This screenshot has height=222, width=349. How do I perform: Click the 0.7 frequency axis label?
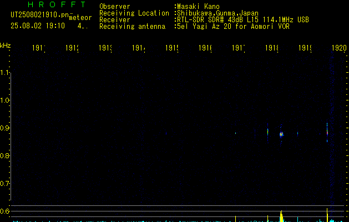(x=4, y=184)
